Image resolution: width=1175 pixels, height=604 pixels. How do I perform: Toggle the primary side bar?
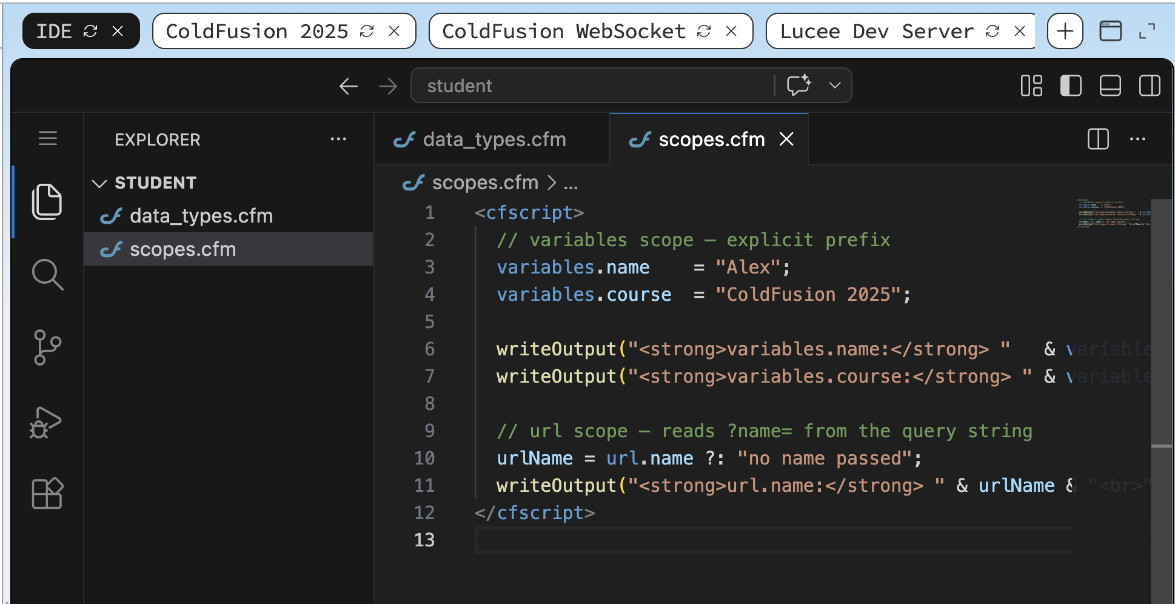pyautogui.click(x=1071, y=86)
